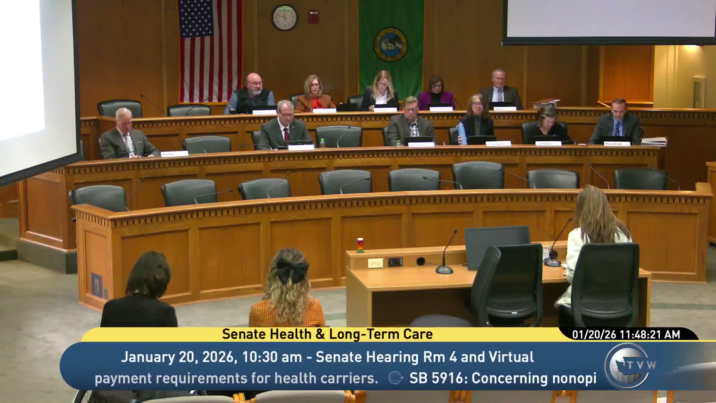Click the red fire alarm on wall
This screenshot has height=403, width=716.
coord(313,17)
